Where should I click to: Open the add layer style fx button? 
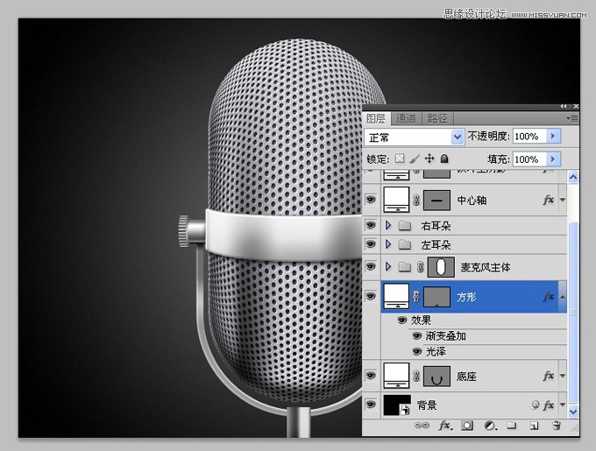coord(445,426)
